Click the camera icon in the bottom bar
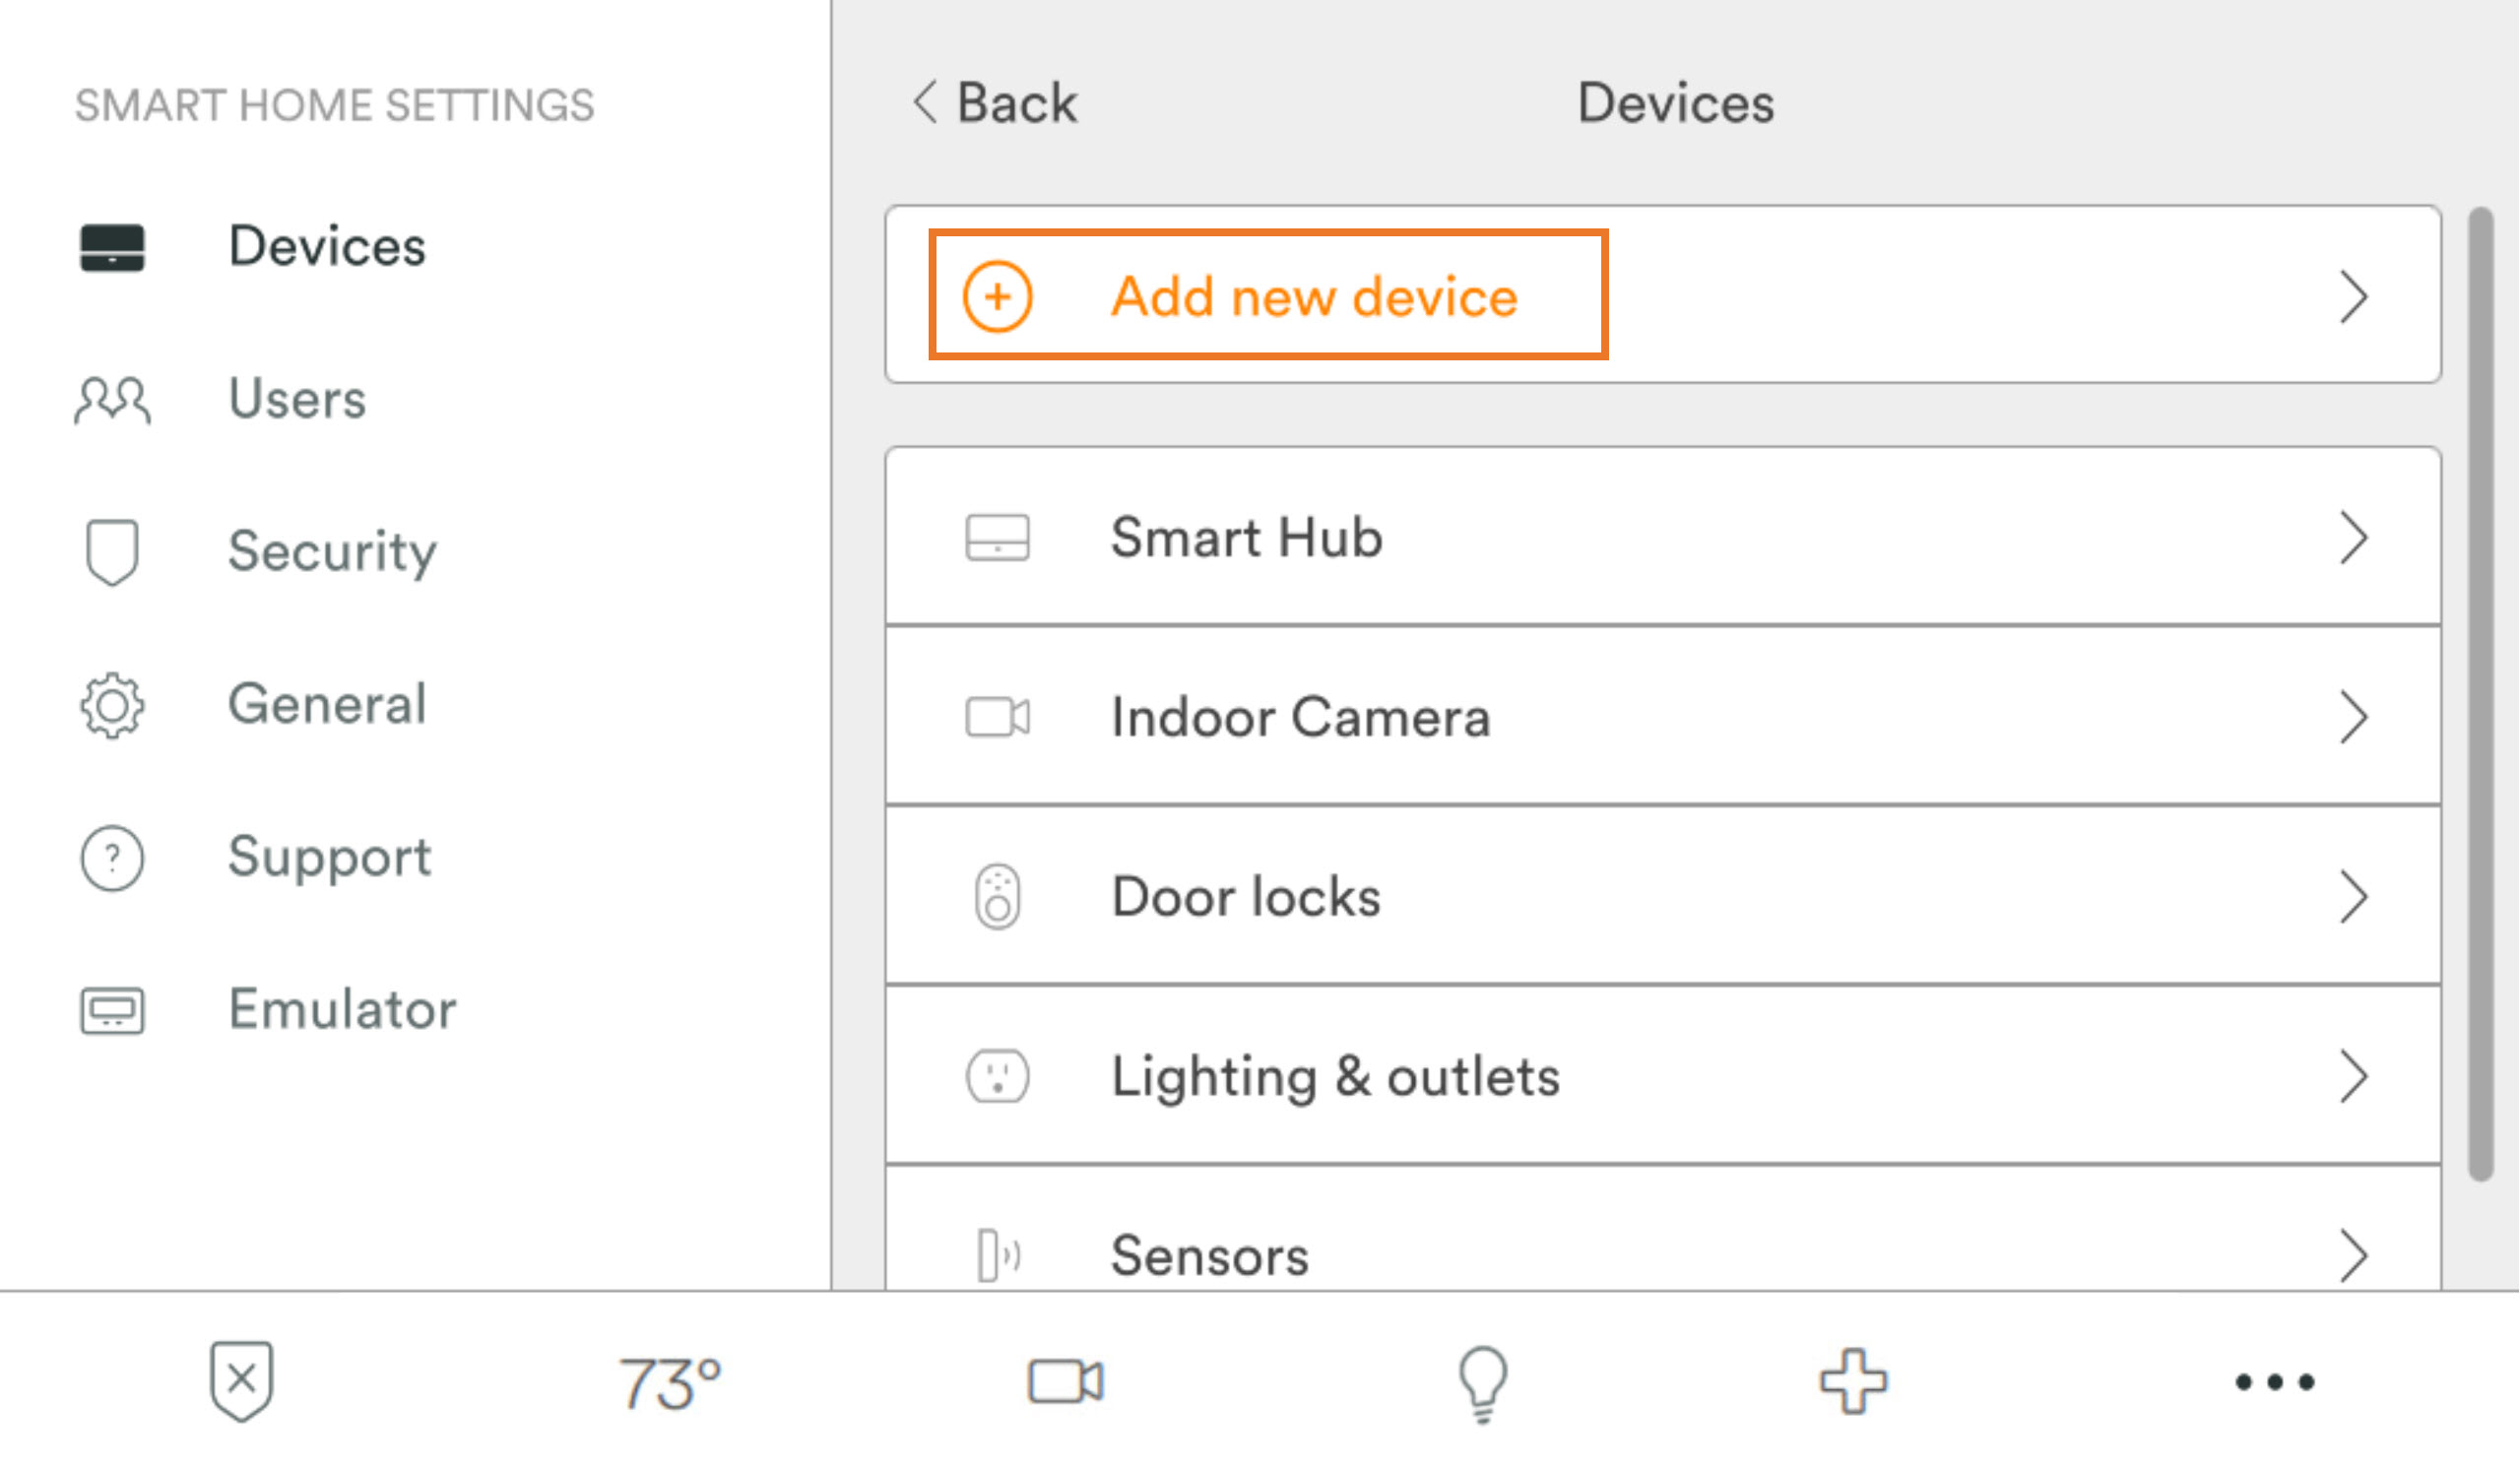The image size is (2520, 1468). click(1065, 1383)
